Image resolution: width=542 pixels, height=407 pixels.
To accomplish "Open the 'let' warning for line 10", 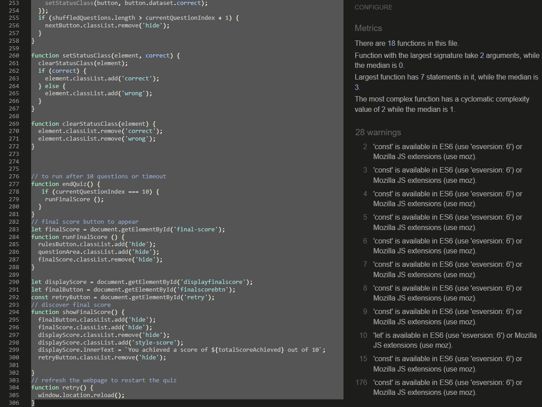I will (455, 340).
